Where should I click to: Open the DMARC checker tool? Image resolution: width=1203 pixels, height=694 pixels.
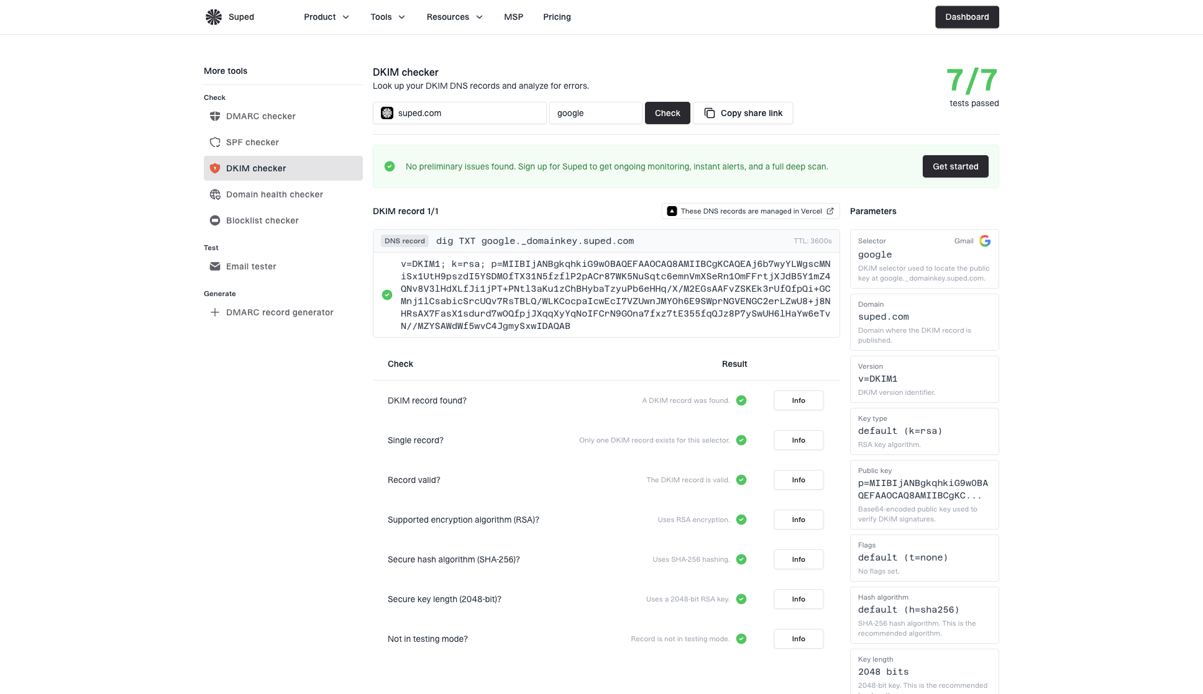pos(283,116)
